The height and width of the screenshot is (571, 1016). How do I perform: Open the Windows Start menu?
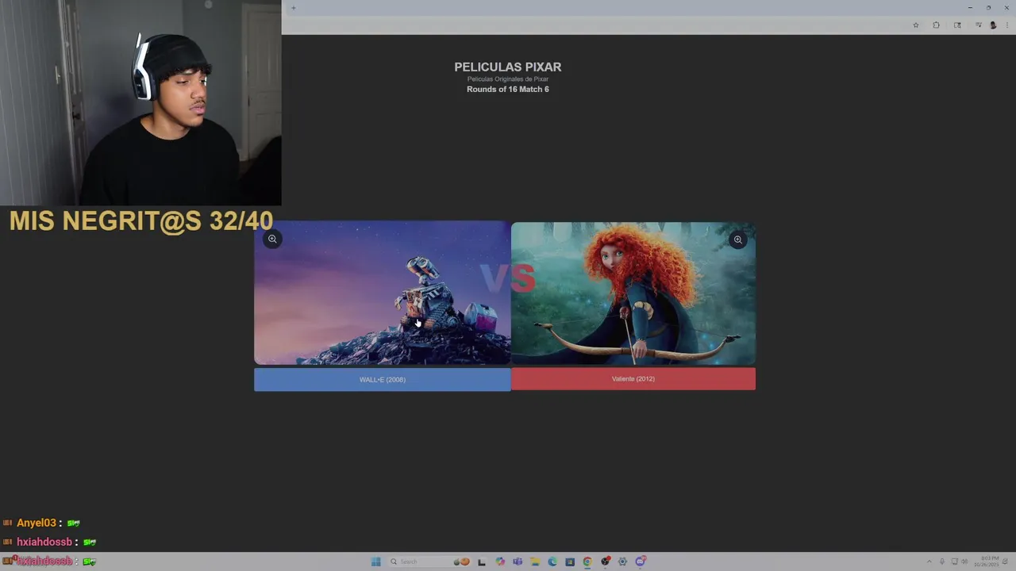375,561
